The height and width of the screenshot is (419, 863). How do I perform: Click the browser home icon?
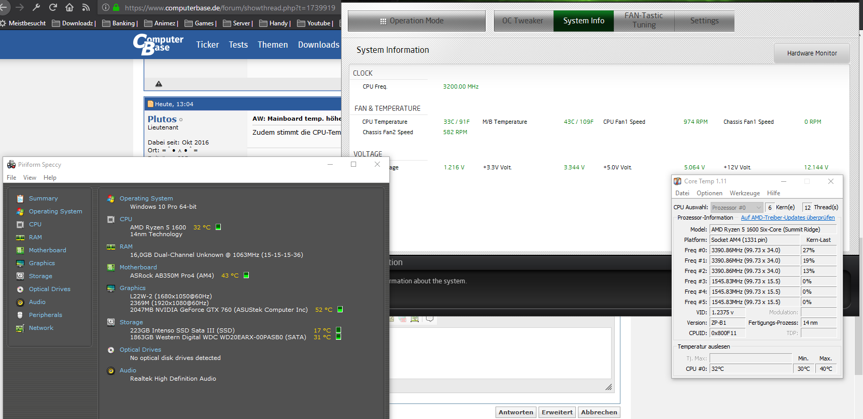click(x=69, y=7)
